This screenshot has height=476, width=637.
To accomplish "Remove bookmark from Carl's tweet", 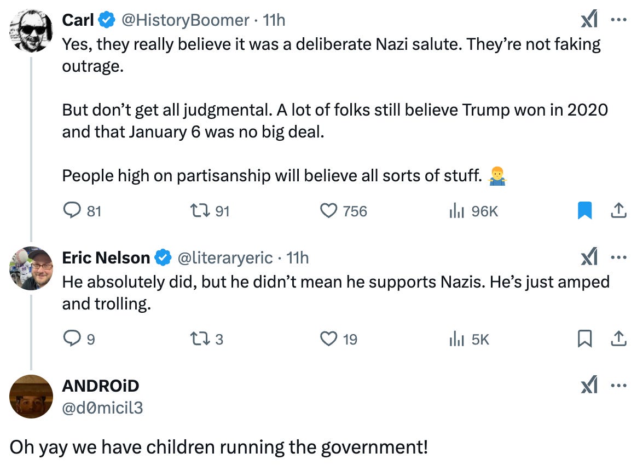I will click(584, 211).
